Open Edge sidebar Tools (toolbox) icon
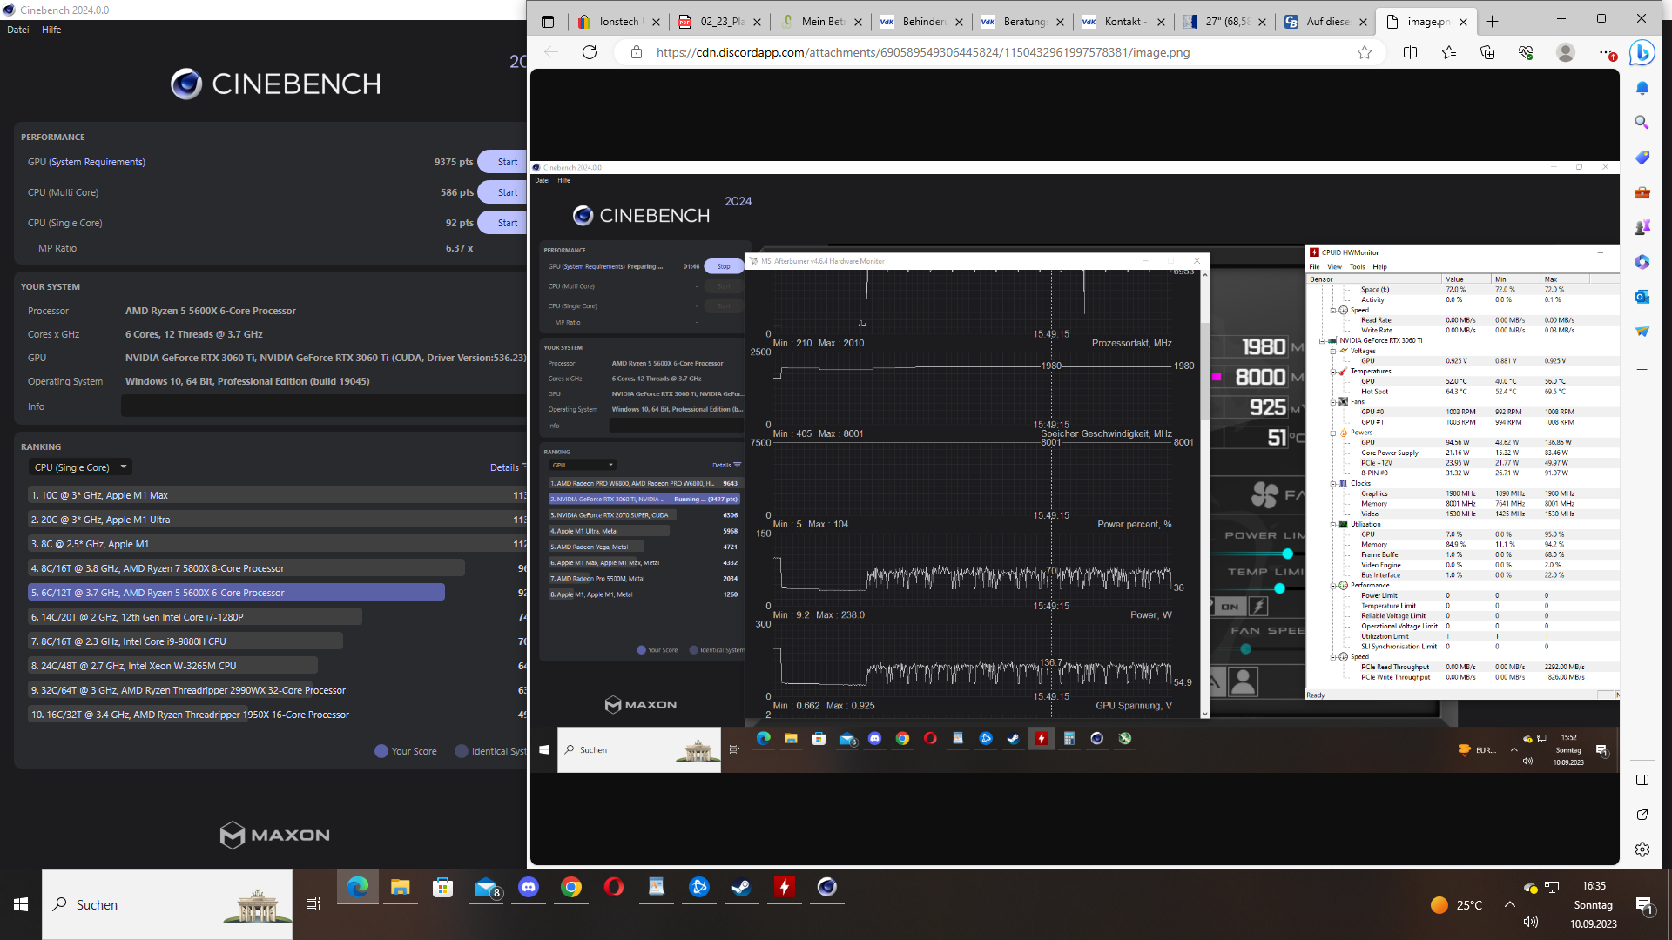This screenshot has width=1672, height=940. coord(1642,192)
